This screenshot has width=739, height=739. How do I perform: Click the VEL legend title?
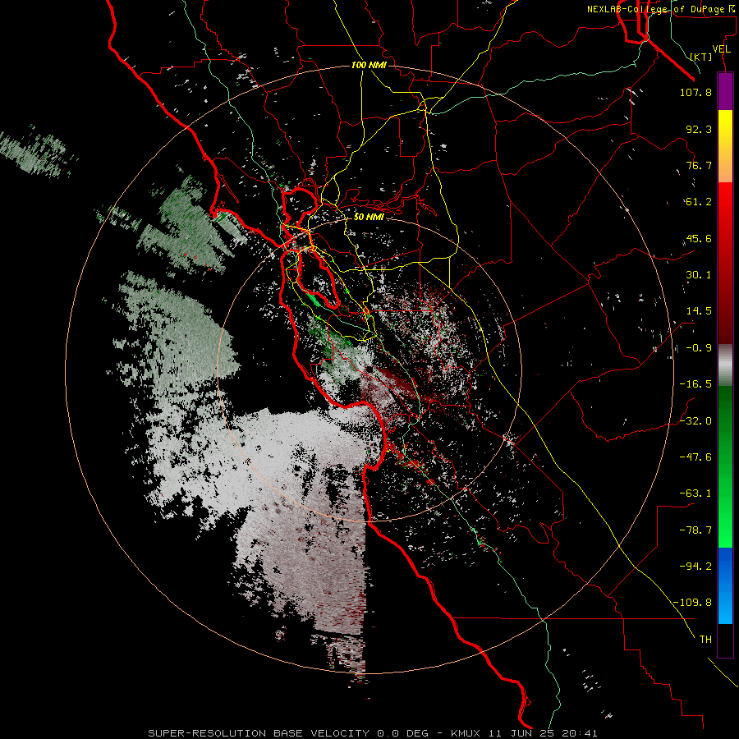pos(721,49)
